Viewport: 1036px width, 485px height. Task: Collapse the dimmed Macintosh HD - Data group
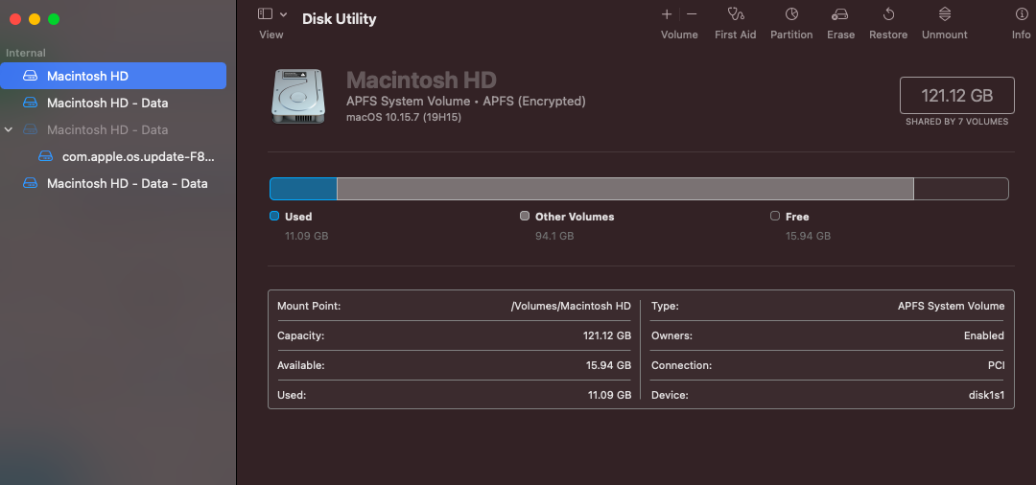9,130
